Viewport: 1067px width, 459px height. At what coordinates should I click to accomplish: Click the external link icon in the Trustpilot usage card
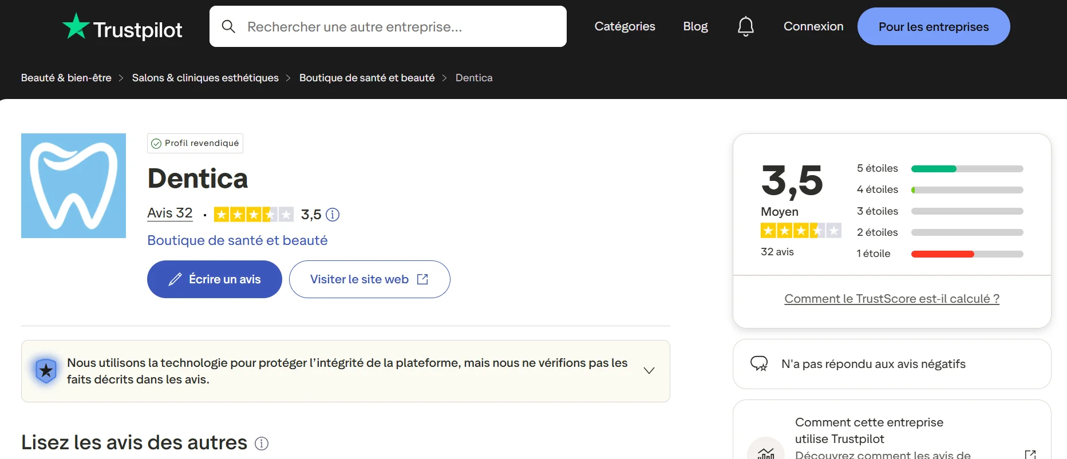pyautogui.click(x=1030, y=454)
